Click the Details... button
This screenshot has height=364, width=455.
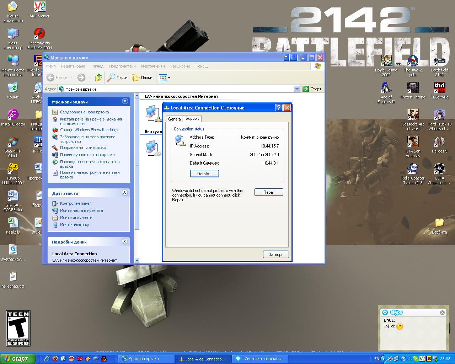(204, 173)
